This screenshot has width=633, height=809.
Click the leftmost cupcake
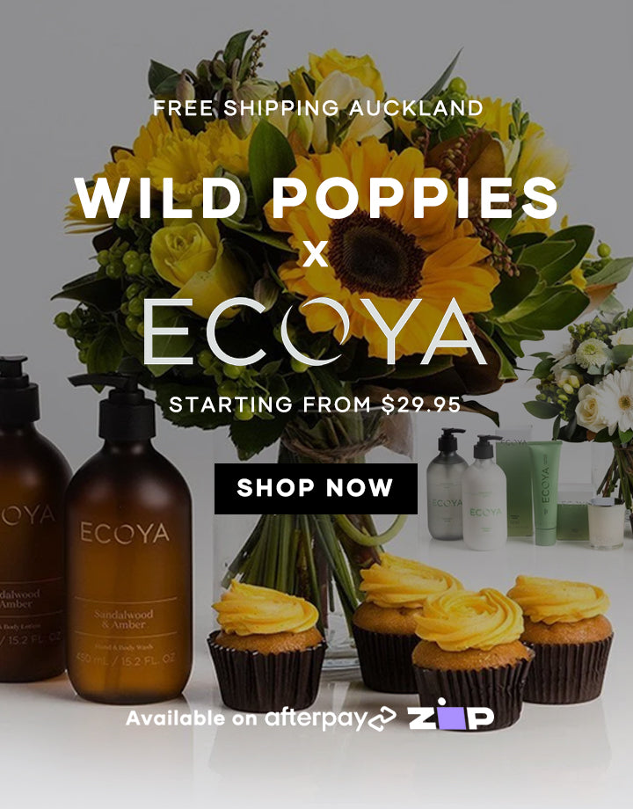click(x=266, y=645)
